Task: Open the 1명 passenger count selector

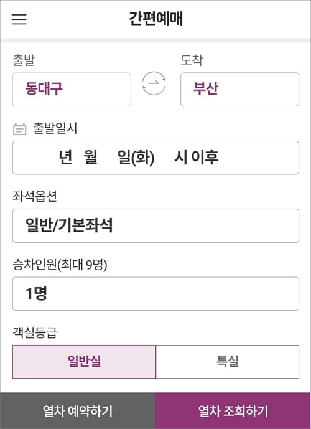Action: point(155,293)
